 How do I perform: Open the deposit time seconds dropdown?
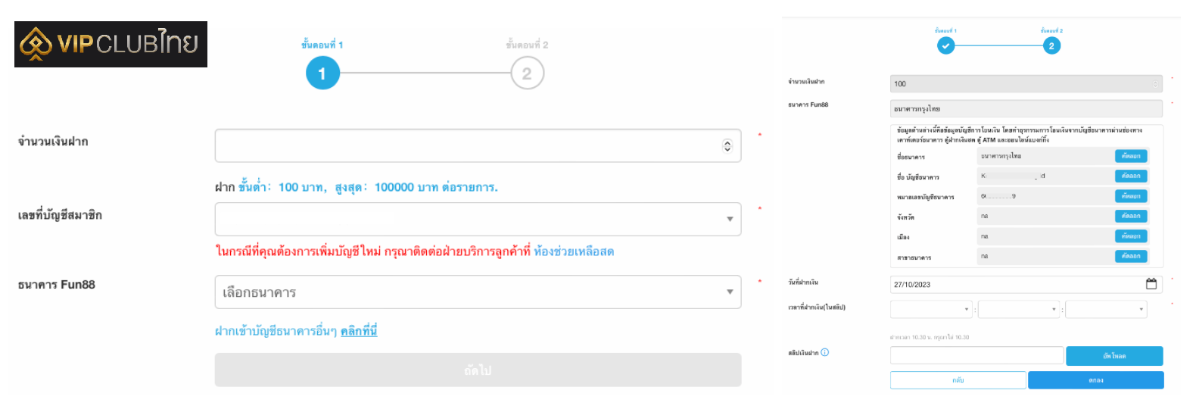1106,309
